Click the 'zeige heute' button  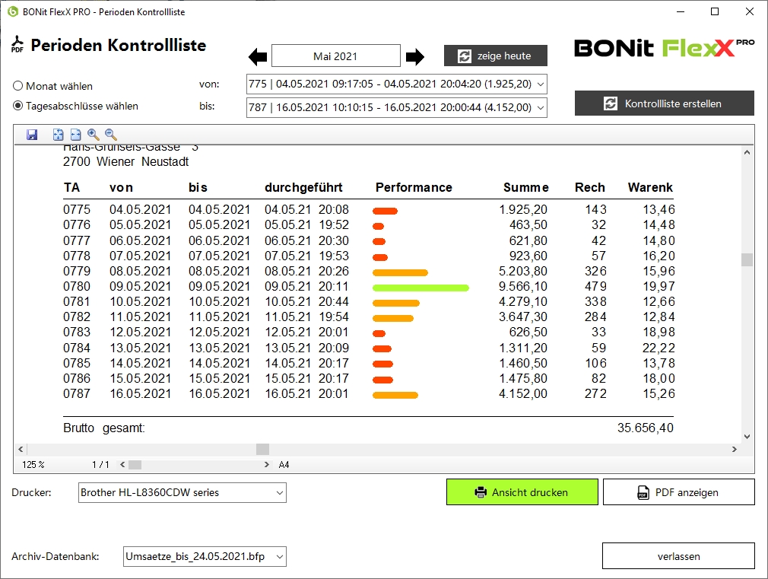tap(496, 56)
